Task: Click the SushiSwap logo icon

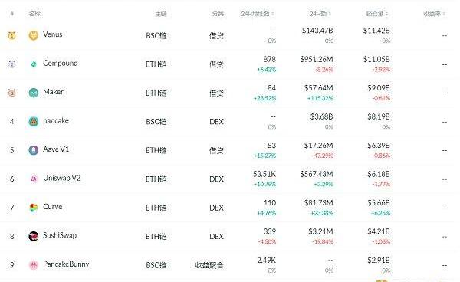Action: pyautogui.click(x=34, y=236)
